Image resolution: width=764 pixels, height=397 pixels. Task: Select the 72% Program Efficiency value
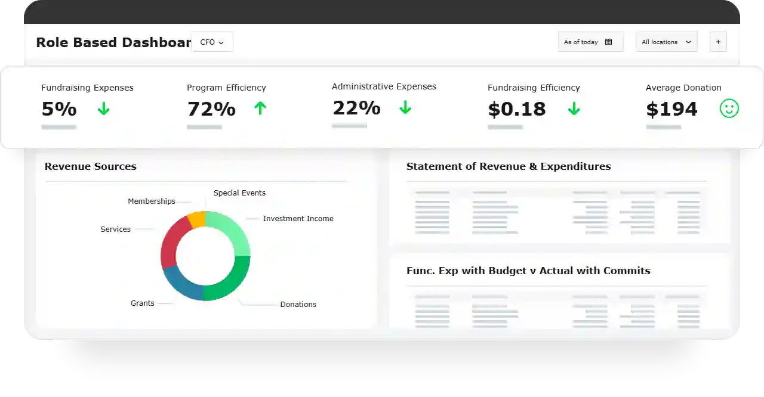pos(211,109)
